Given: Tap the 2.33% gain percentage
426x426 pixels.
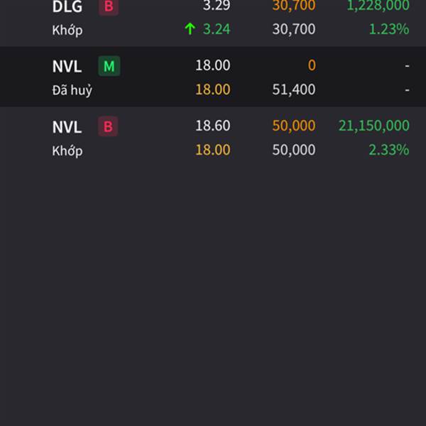Looking at the screenshot, I should coord(389,150).
